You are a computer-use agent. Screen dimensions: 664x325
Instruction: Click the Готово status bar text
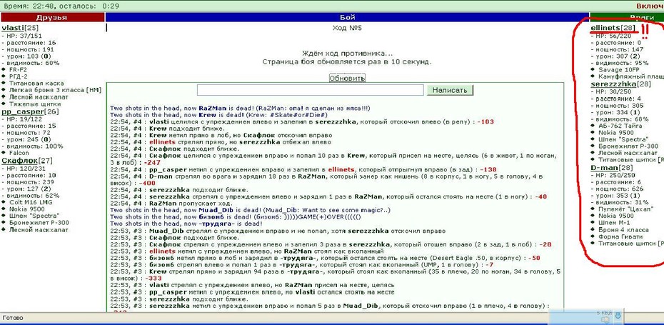point(13,318)
